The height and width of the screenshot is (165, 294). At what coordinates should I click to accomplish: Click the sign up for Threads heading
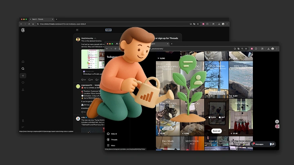(167, 38)
